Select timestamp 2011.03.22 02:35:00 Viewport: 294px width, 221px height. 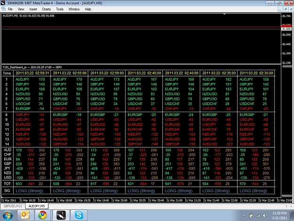coord(219,73)
